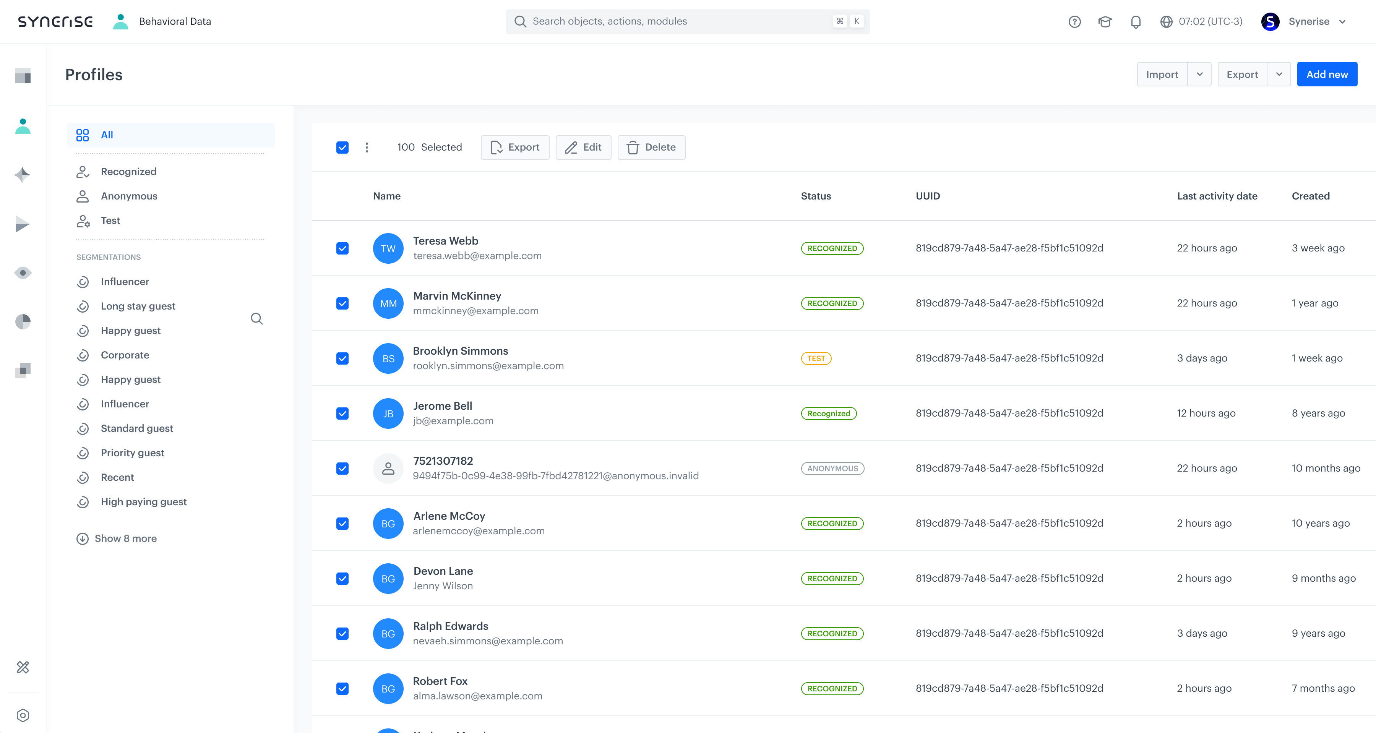Screen dimensions: 1376x733
Task: Switch to the Anonymous profiles filter
Action: point(129,196)
